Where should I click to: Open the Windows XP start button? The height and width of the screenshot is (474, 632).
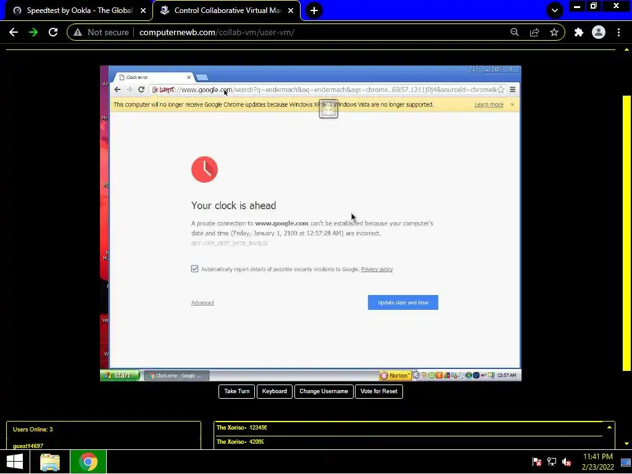pyautogui.click(x=120, y=375)
